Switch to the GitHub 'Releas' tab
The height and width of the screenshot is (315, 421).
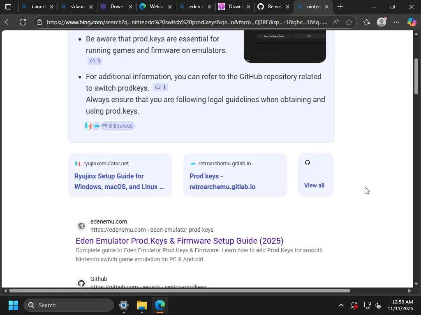point(273,7)
